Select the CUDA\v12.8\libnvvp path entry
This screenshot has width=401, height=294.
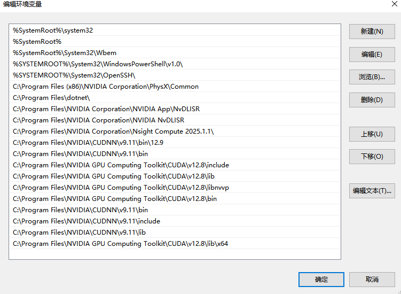click(x=175, y=188)
